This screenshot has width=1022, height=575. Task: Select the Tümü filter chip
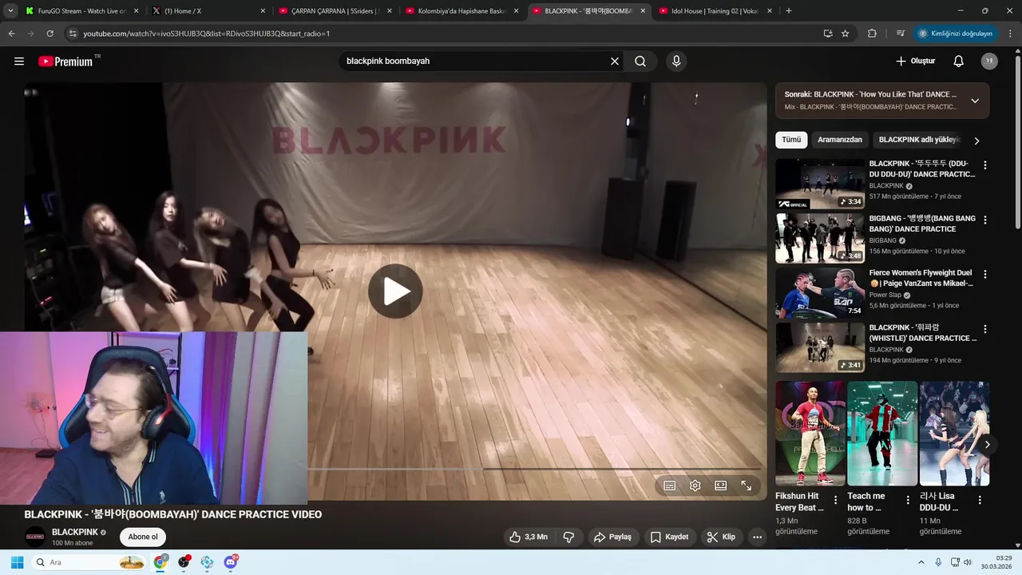pyautogui.click(x=791, y=140)
